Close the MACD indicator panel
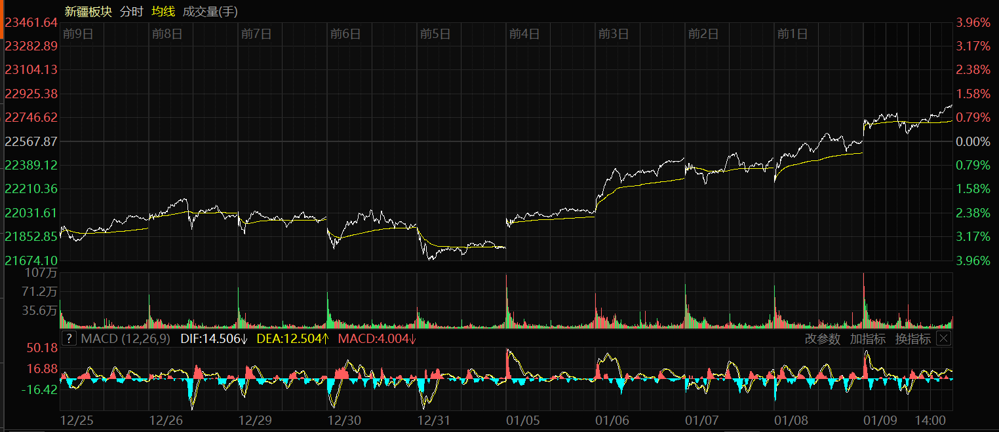 943,338
